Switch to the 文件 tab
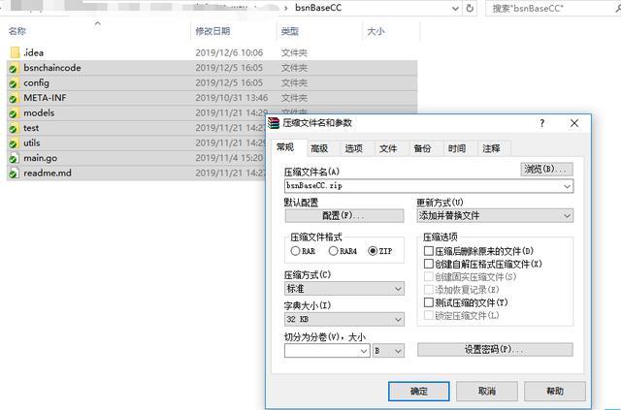 coord(388,148)
